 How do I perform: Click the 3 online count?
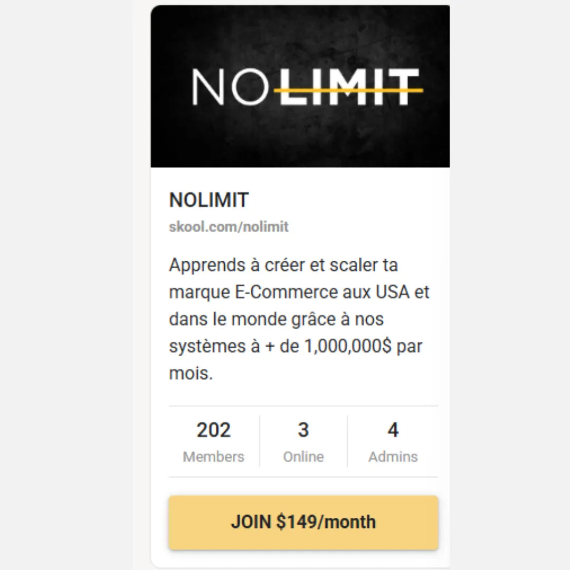pos(303,430)
